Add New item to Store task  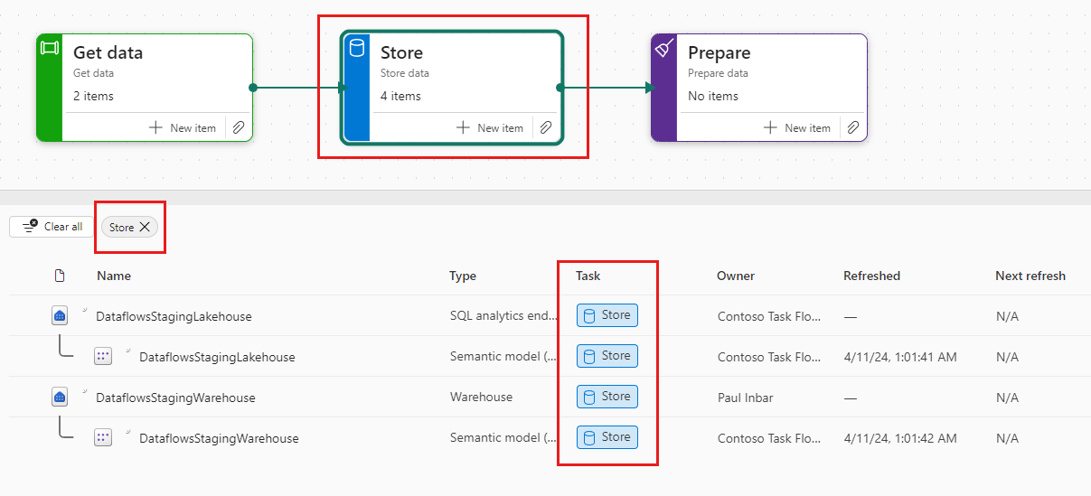tap(490, 127)
